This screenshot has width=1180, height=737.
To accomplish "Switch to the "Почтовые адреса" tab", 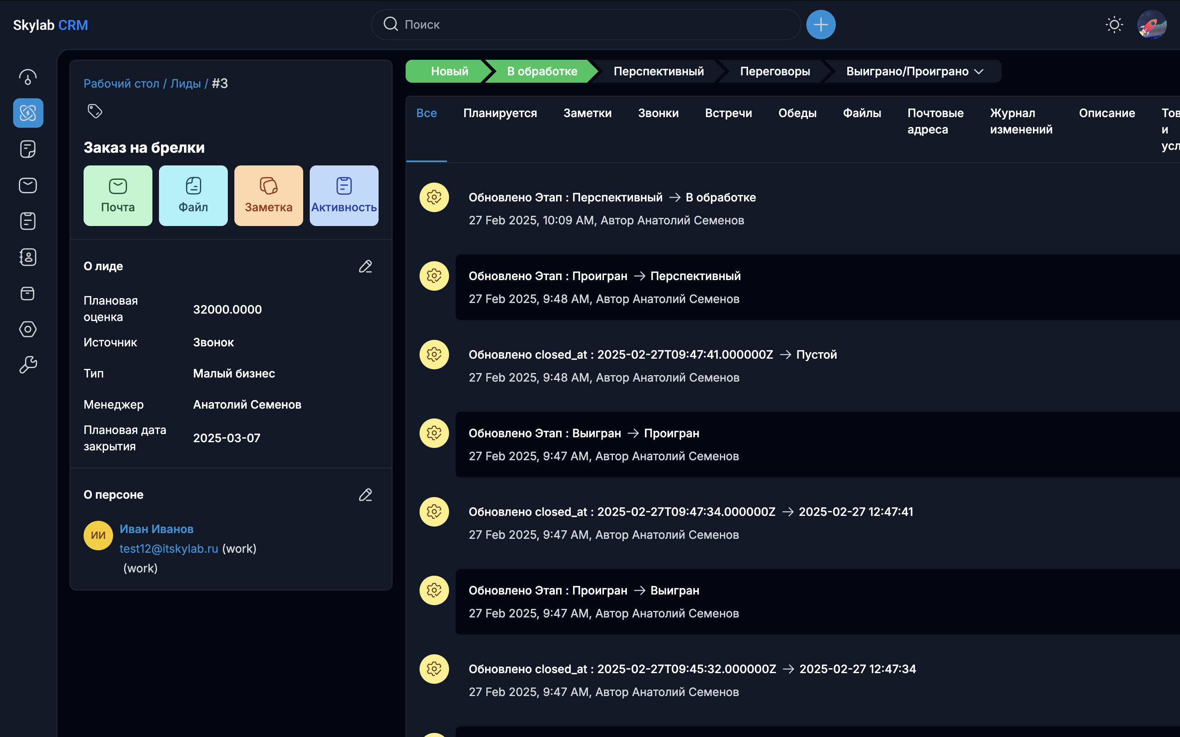I will [x=935, y=121].
